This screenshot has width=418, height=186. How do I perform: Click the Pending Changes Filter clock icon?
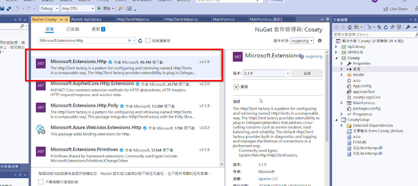pos(369,27)
